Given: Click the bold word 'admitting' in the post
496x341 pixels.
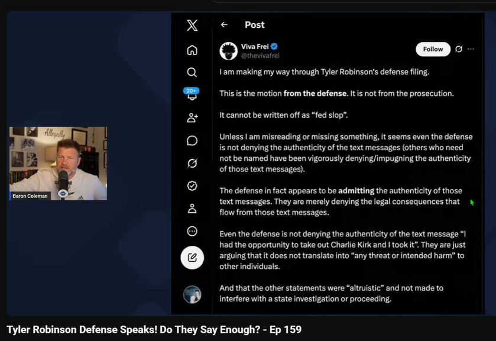Looking at the screenshot, I should pyautogui.click(x=356, y=191).
